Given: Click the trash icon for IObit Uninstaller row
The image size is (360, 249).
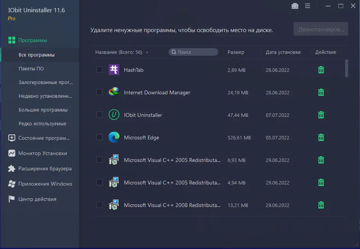Looking at the screenshot, I should pos(321,115).
